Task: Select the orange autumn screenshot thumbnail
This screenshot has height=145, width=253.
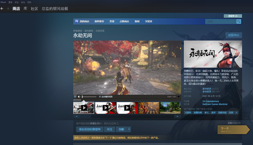Action: click(x=149, y=108)
